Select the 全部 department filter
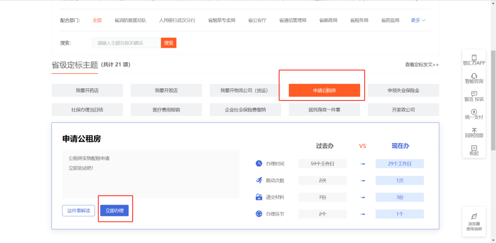This screenshot has height=243, width=496. 97,20
